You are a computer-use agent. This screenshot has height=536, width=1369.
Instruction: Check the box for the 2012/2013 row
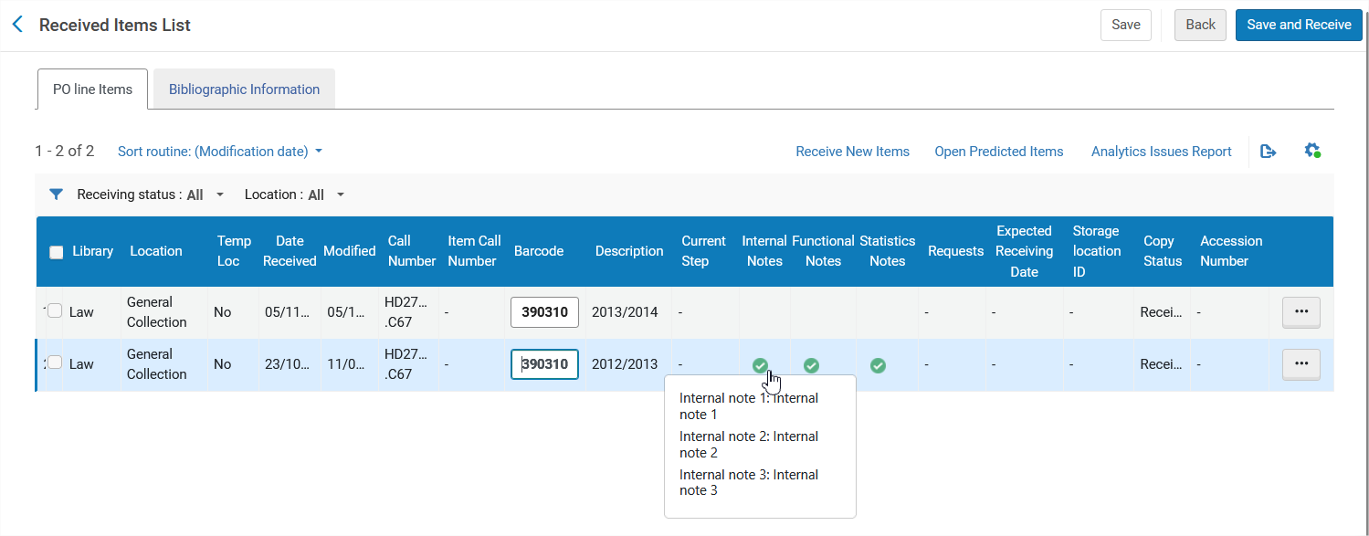(x=55, y=363)
